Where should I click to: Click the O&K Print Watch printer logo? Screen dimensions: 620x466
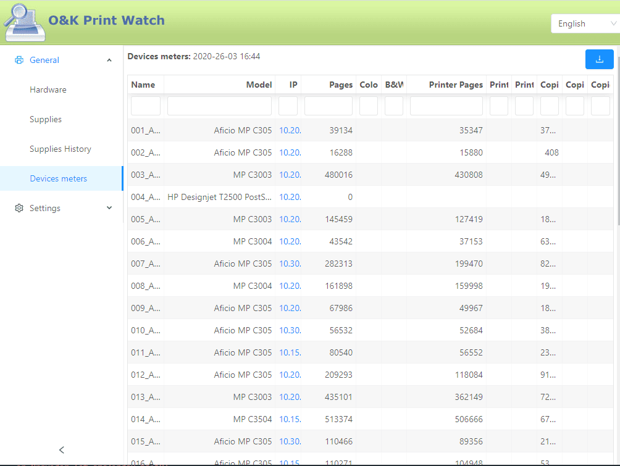(x=25, y=23)
